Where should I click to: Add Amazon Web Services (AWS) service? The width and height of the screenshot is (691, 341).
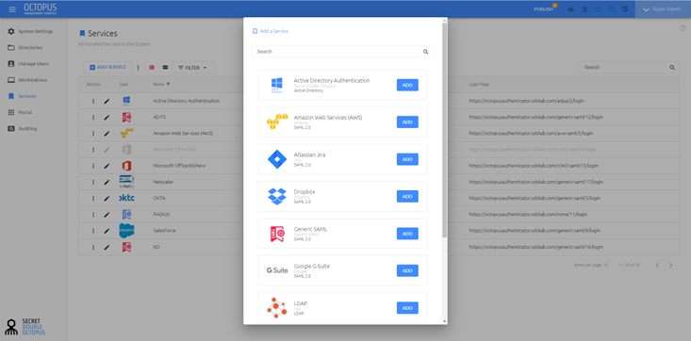tap(407, 122)
